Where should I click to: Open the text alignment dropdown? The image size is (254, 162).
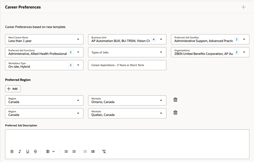(x=51, y=152)
